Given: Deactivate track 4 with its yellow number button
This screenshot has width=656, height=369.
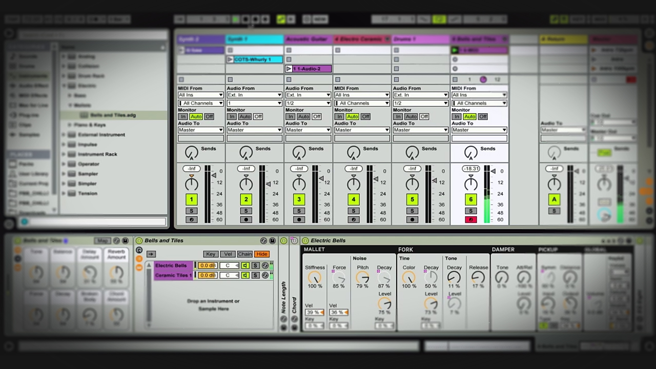Looking at the screenshot, I should [x=353, y=199].
